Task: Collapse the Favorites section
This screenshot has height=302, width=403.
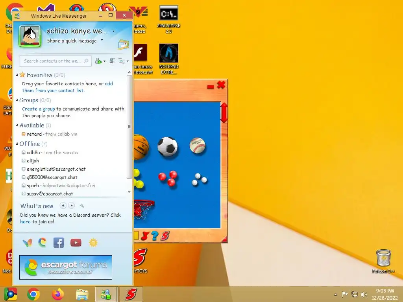Action: coord(17,75)
